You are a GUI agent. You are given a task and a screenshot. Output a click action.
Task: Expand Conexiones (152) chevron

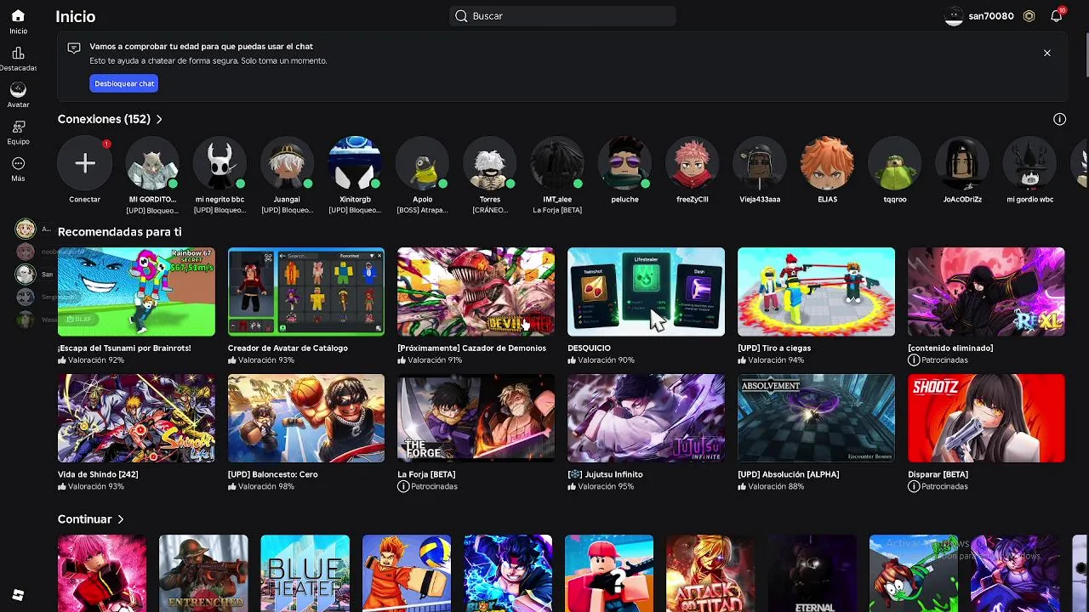tap(159, 119)
